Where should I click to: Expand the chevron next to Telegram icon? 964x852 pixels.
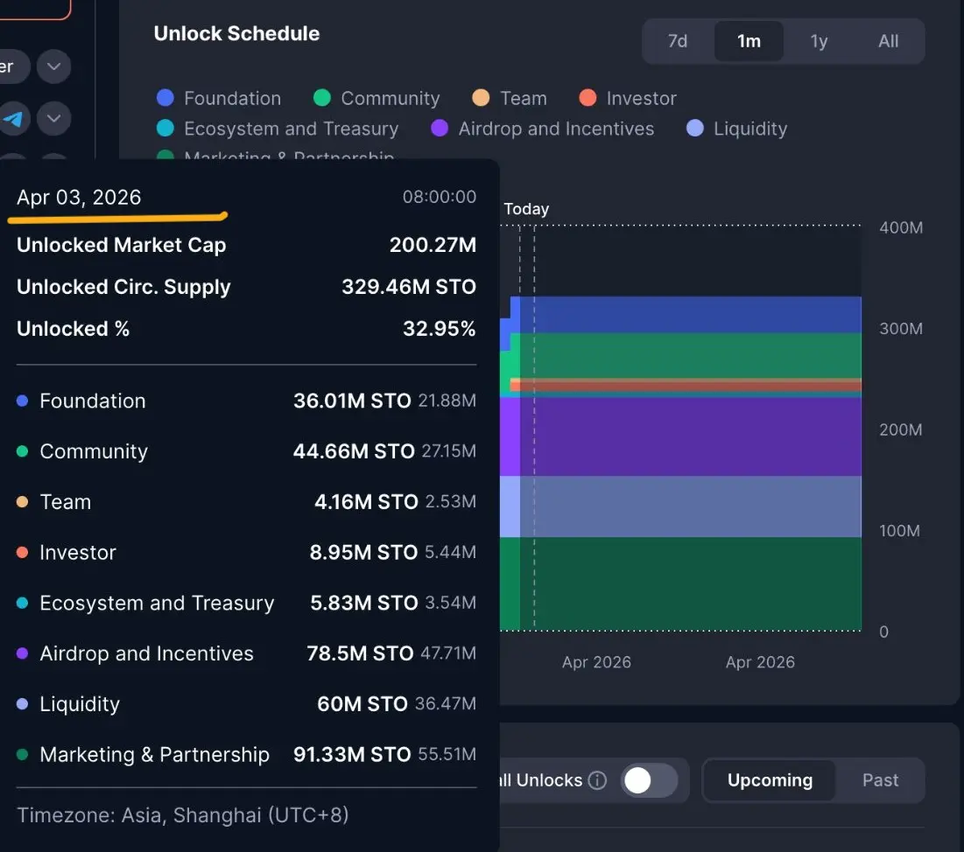tap(54, 118)
